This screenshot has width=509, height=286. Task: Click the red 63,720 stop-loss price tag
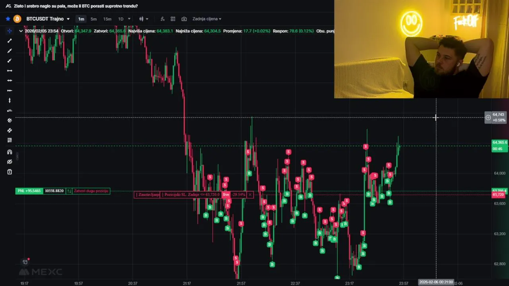pyautogui.click(x=498, y=195)
